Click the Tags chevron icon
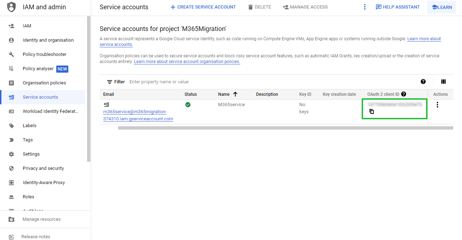Viewport: 462px width, 240px height. click(11, 140)
